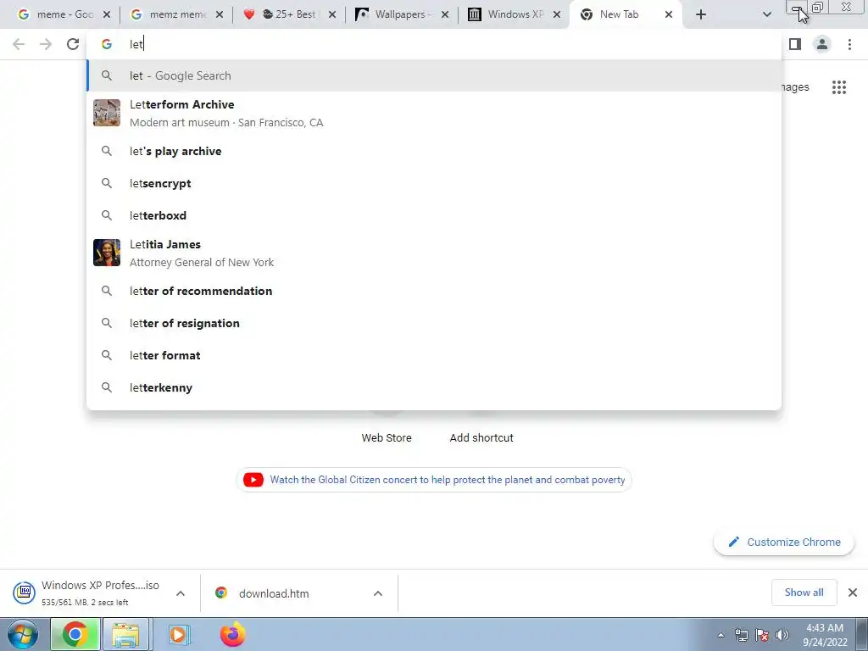Reload the current page
Viewport: 868px width, 651px height.
pyautogui.click(x=73, y=44)
